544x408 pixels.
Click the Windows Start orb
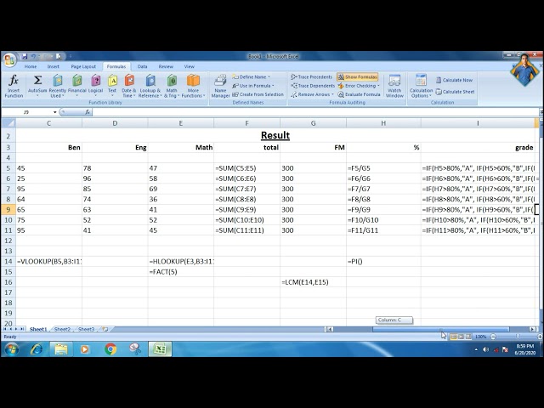[11, 349]
